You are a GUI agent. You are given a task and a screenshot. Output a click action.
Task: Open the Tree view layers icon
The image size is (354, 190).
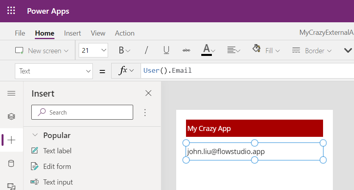tap(11, 116)
